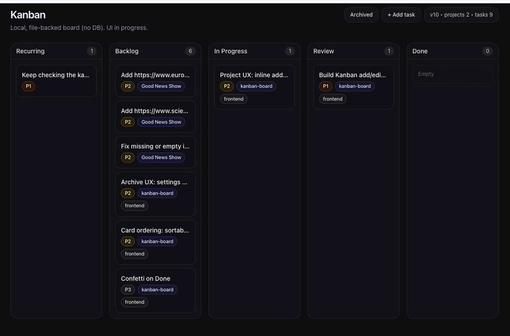The height and width of the screenshot is (336, 510).
Task: Click the Kanban page title
Action: click(28, 15)
